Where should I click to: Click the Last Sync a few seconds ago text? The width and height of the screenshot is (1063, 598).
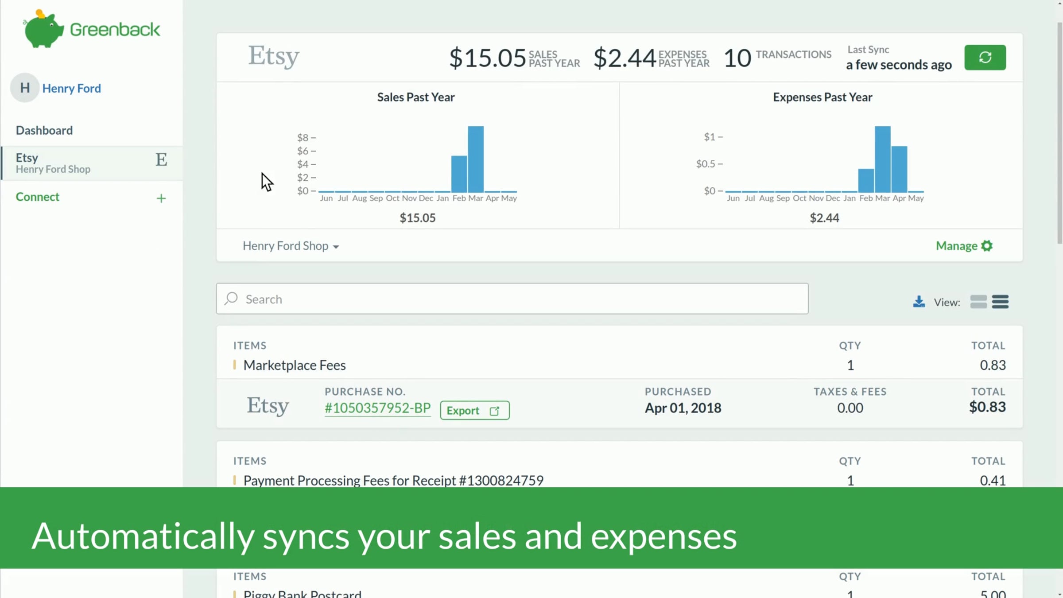tap(899, 58)
